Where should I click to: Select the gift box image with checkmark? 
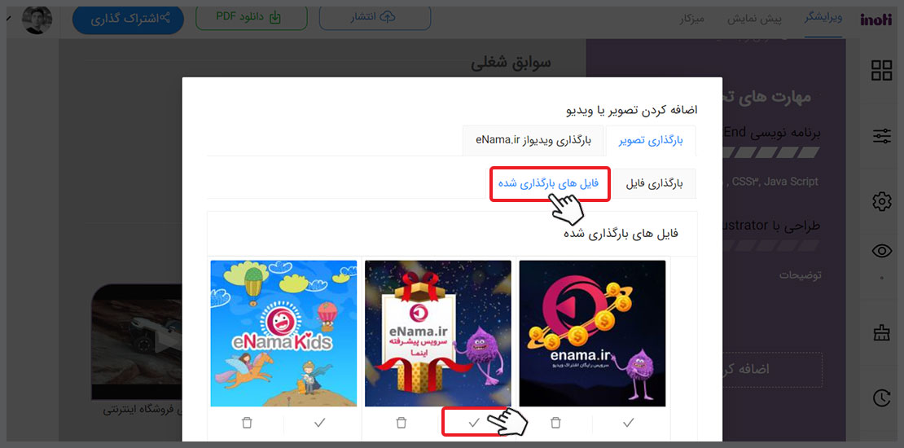tap(474, 423)
